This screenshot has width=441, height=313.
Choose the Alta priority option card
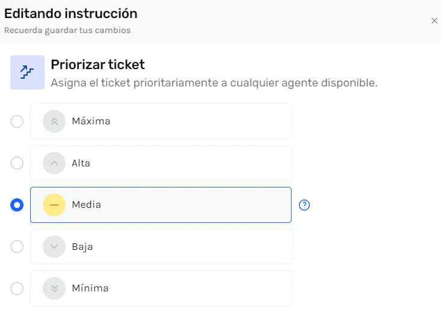[181, 163]
